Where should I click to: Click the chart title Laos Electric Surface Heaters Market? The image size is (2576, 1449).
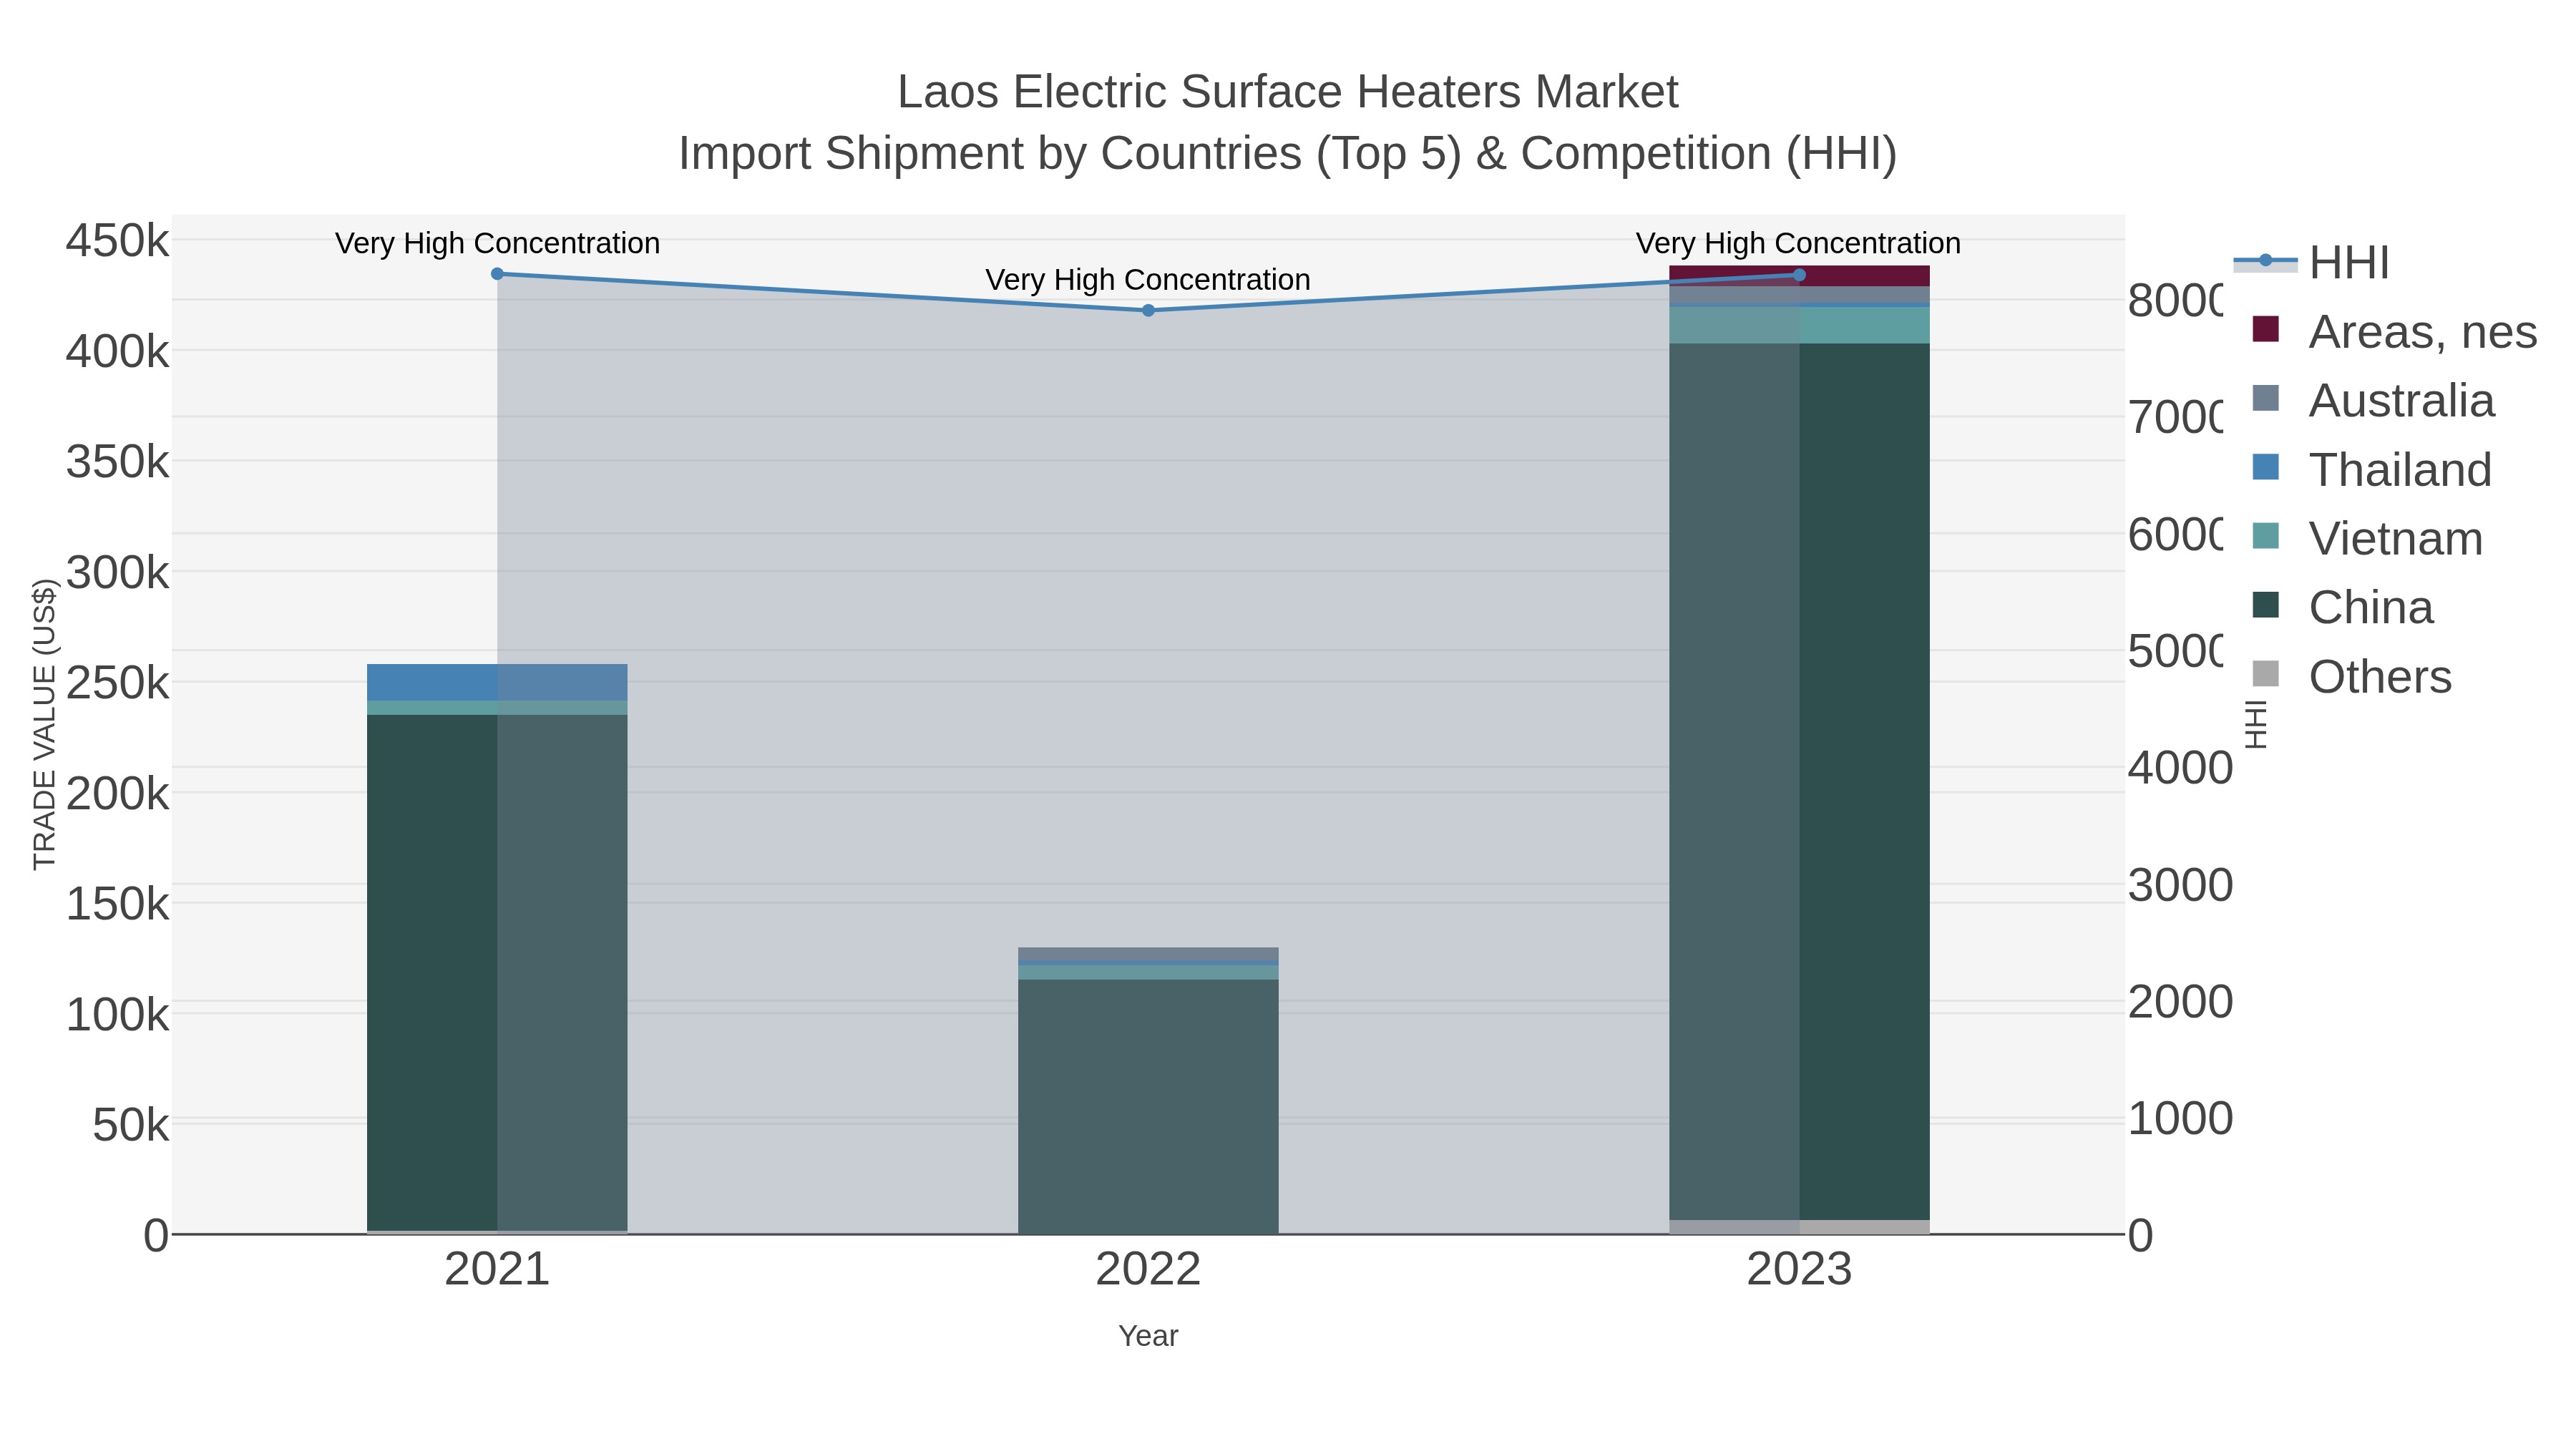coord(1288,92)
